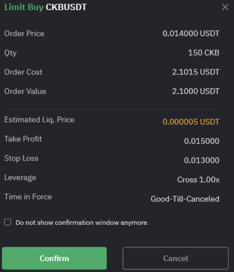
Task: Click the Good-Till-Canceled time in force value
Action: [185, 199]
